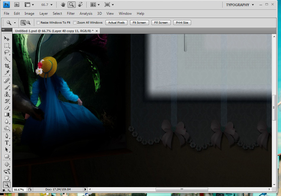The width and height of the screenshot is (281, 196).
Task: Click the horizontal scrollbar thumb
Action: (182, 189)
